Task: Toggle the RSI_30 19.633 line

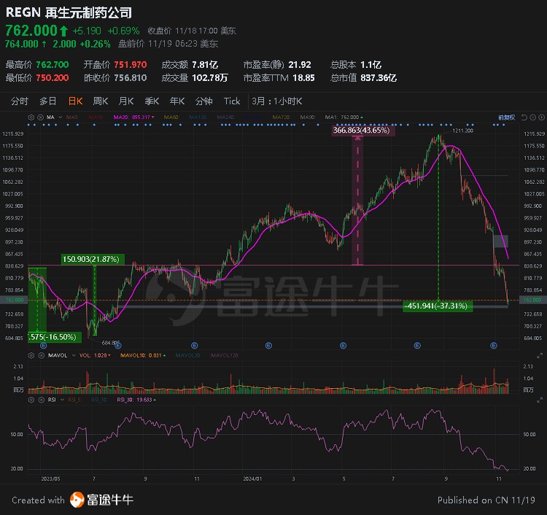Action: pyautogui.click(x=136, y=400)
